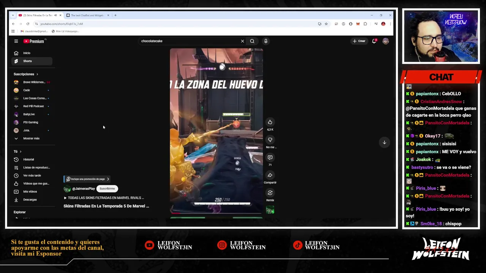Screen dimensions: 486x273
Task: Open Ver más tarde list
Action: pyautogui.click(x=32, y=176)
